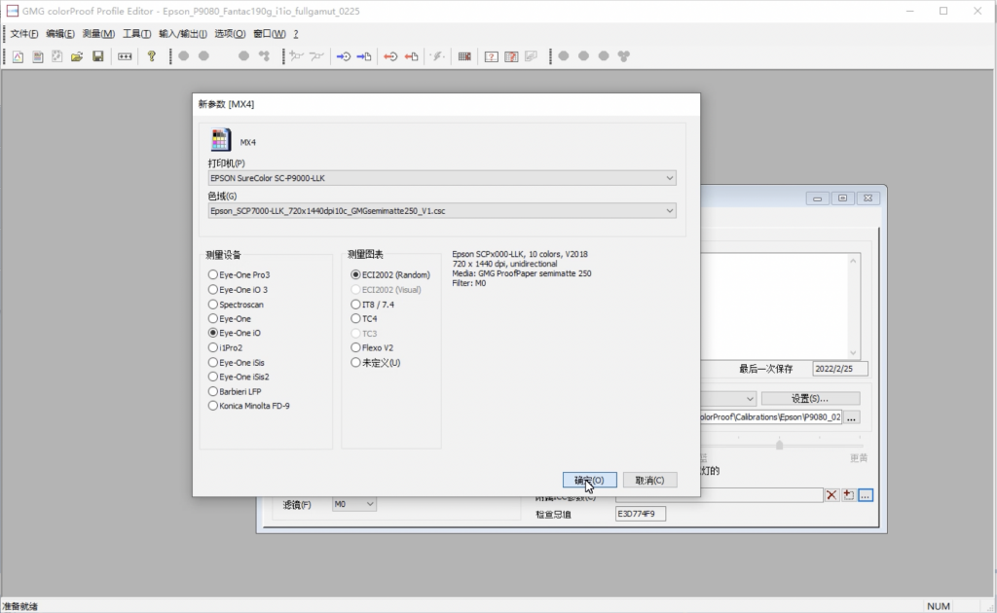Image resolution: width=997 pixels, height=613 pixels.
Task: Confirm with the 确定(O) button
Action: (x=589, y=481)
